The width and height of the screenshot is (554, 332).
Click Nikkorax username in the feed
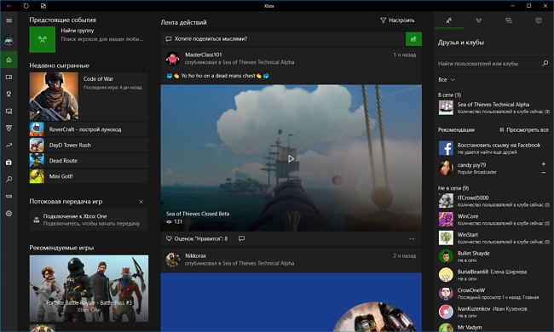[x=195, y=255]
